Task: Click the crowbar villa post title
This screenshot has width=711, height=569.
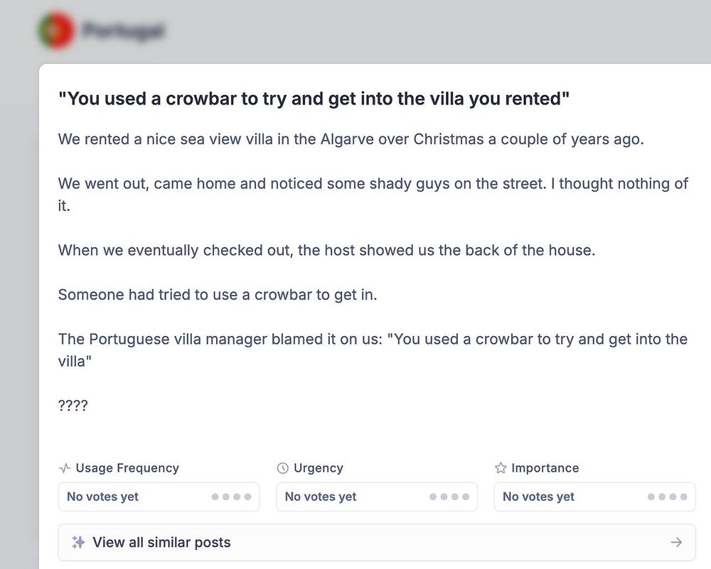Action: point(314,99)
